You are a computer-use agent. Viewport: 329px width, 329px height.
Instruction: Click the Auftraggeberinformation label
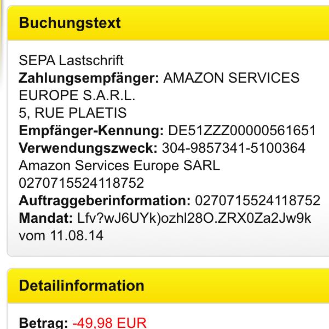[x=104, y=201]
